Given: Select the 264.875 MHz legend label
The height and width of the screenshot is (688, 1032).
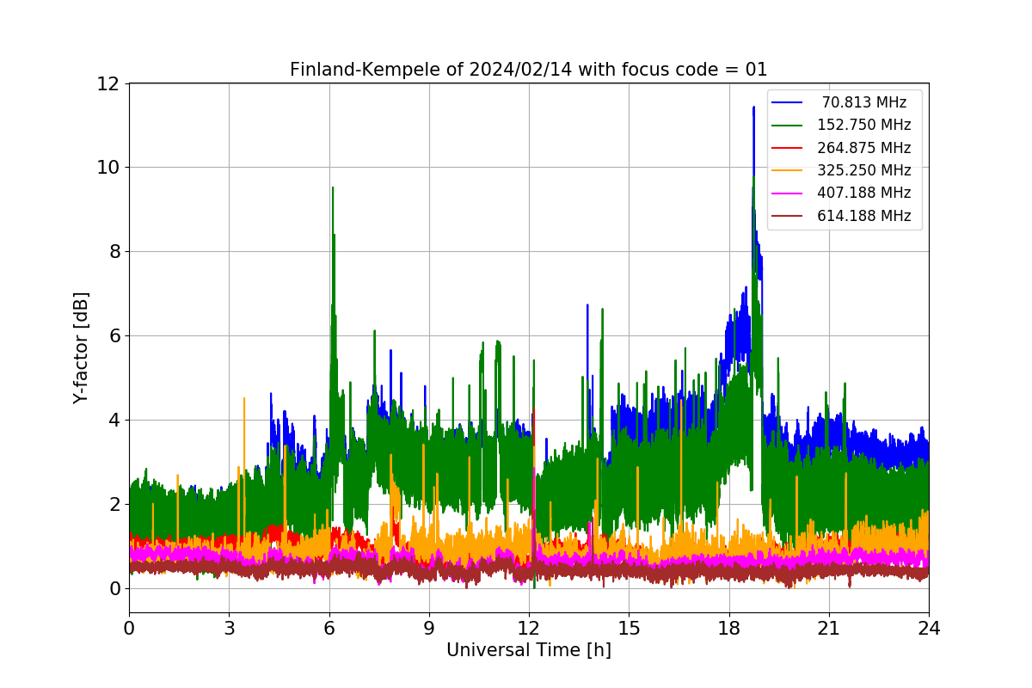Looking at the screenshot, I should [x=864, y=148].
